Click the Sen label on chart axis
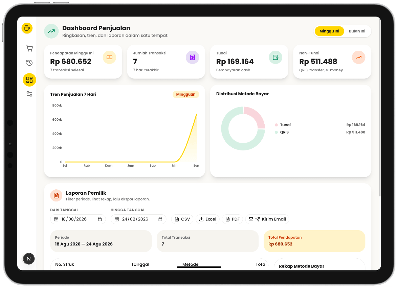 pos(196,166)
